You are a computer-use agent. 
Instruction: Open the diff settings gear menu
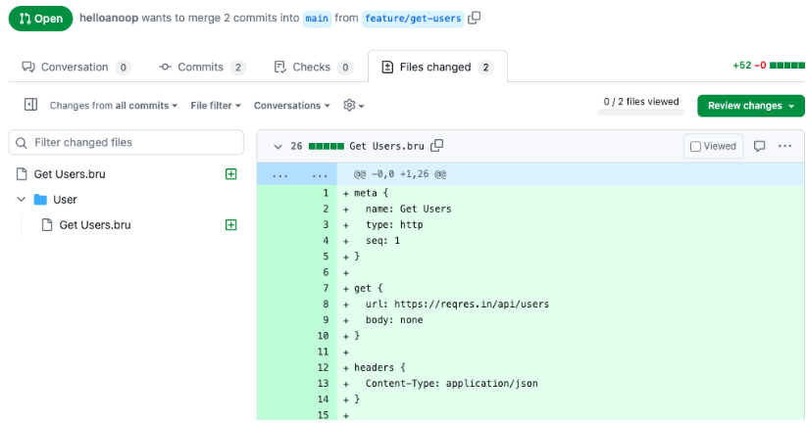353,106
